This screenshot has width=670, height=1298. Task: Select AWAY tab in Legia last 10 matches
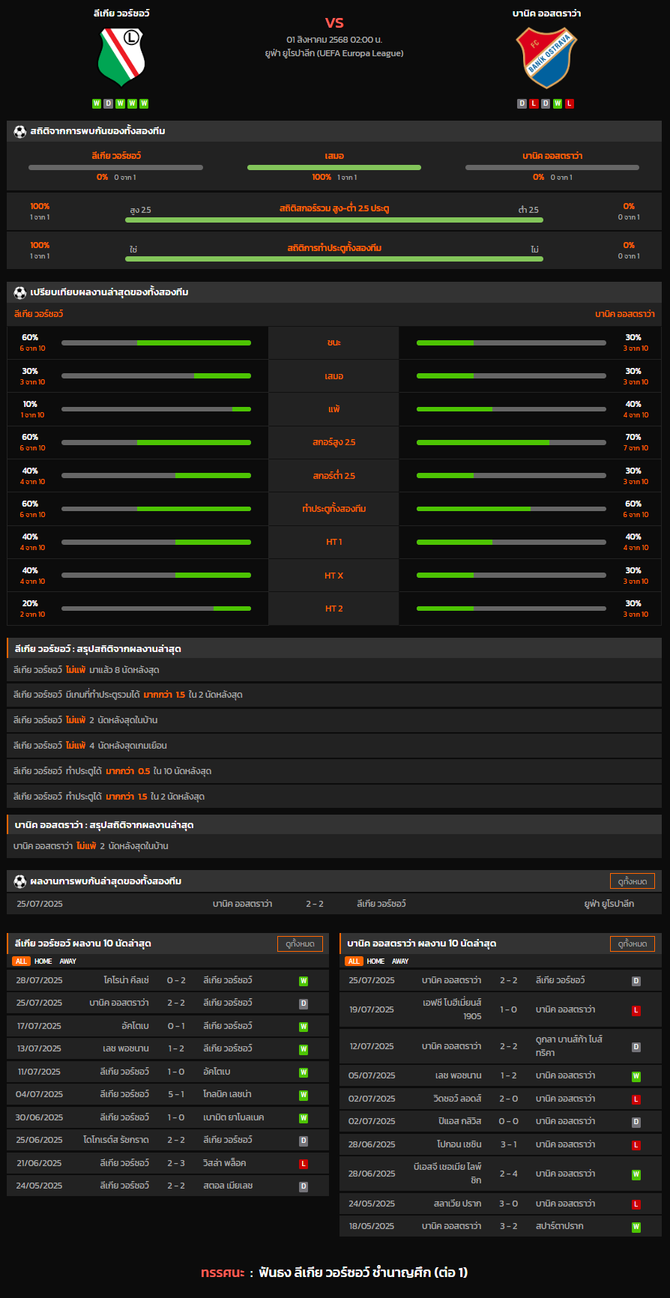pyautogui.click(x=68, y=962)
